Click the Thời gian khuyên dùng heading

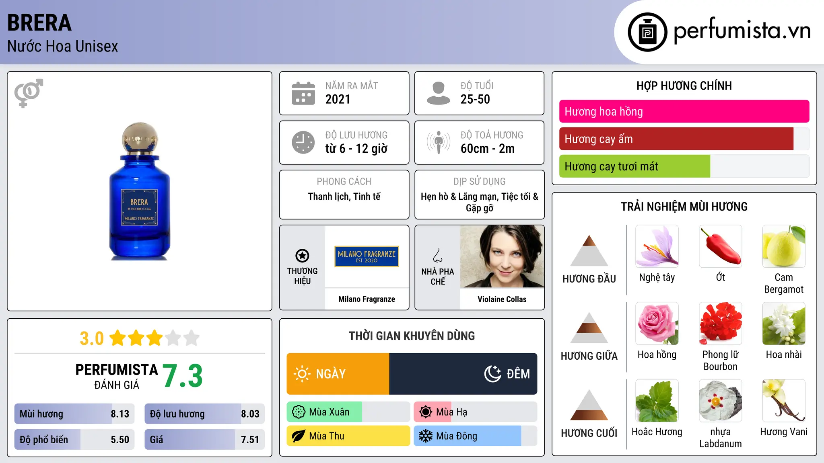(412, 336)
